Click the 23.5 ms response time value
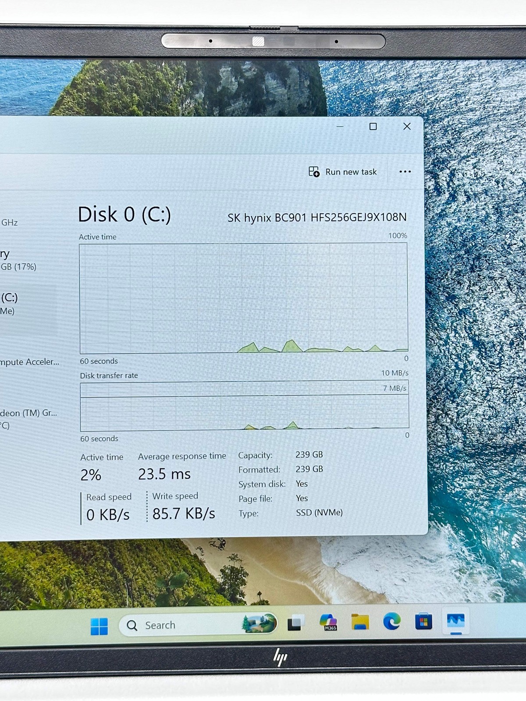Screen dimensions: 526x701 (x=164, y=474)
